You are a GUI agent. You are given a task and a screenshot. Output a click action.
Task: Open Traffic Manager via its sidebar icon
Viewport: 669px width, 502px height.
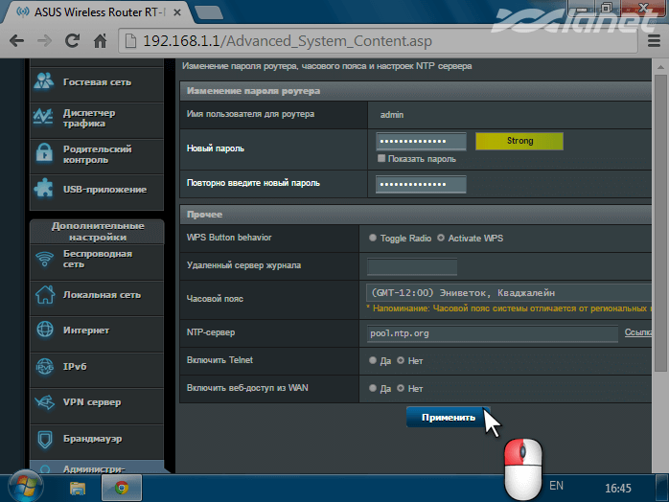pyautogui.click(x=44, y=117)
